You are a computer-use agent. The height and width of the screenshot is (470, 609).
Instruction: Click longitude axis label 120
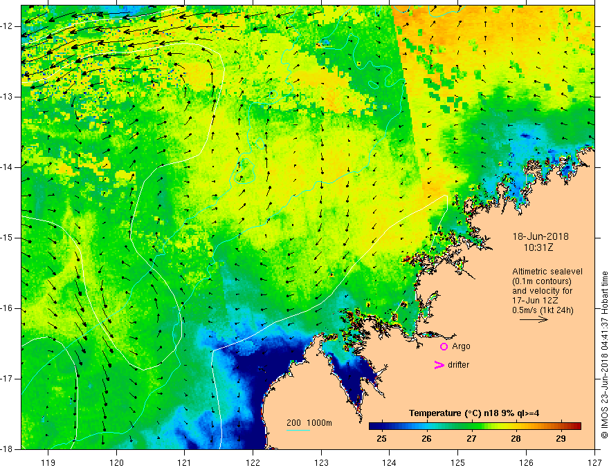[x=116, y=462]
